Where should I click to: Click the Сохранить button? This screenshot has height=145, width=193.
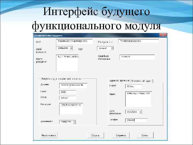pyautogui.click(x=121, y=135)
